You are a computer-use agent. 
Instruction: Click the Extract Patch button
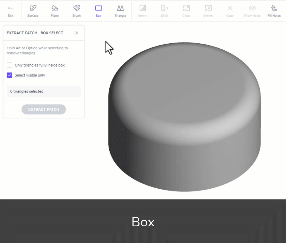tap(44, 109)
